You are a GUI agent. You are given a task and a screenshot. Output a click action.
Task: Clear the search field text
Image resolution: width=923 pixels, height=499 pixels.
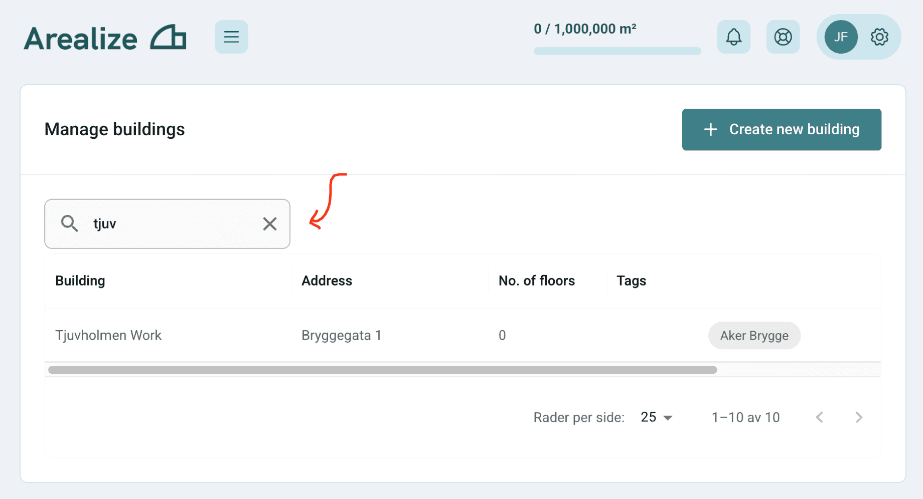point(270,224)
